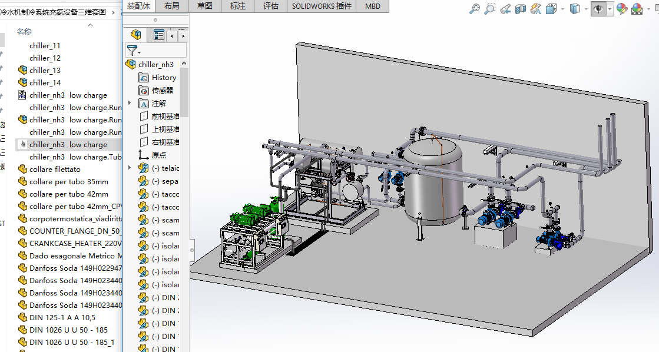Expand the (-) telaio component node

click(x=130, y=168)
